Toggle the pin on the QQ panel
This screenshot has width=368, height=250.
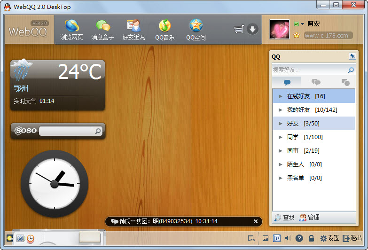352,56
